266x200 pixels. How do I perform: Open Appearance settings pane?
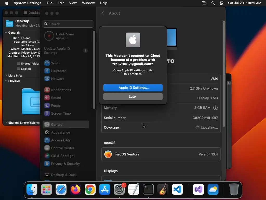pyautogui.click(x=66, y=132)
